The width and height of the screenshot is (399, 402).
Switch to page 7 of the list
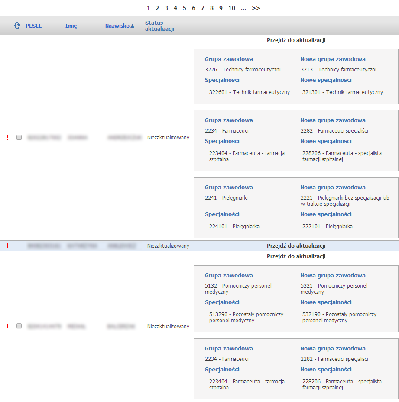pos(203,8)
